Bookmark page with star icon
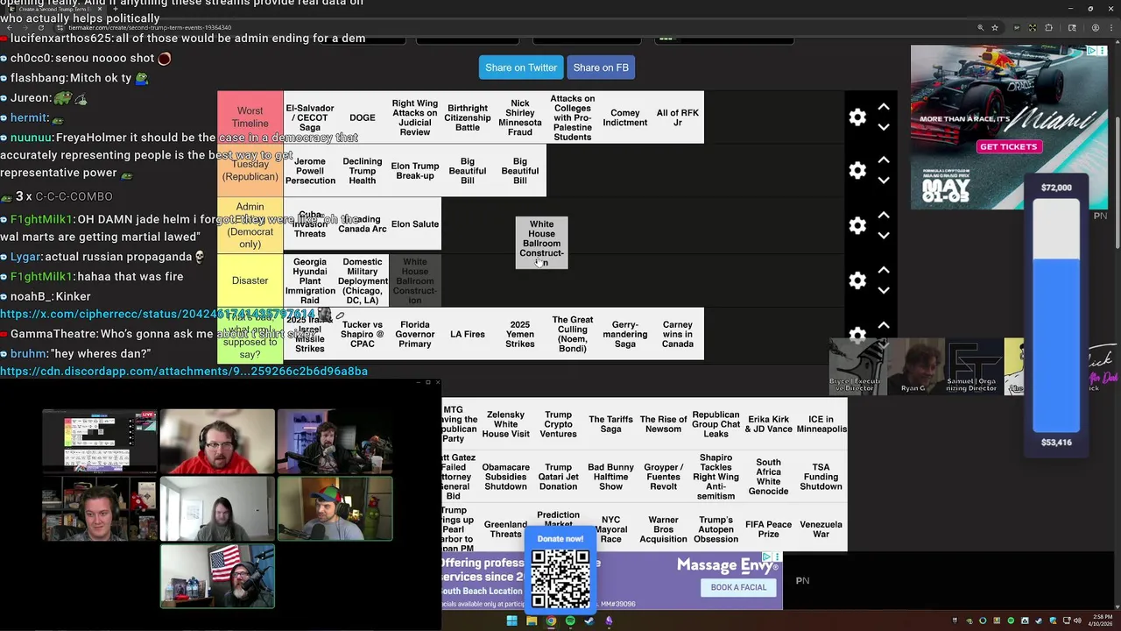 tap(995, 28)
